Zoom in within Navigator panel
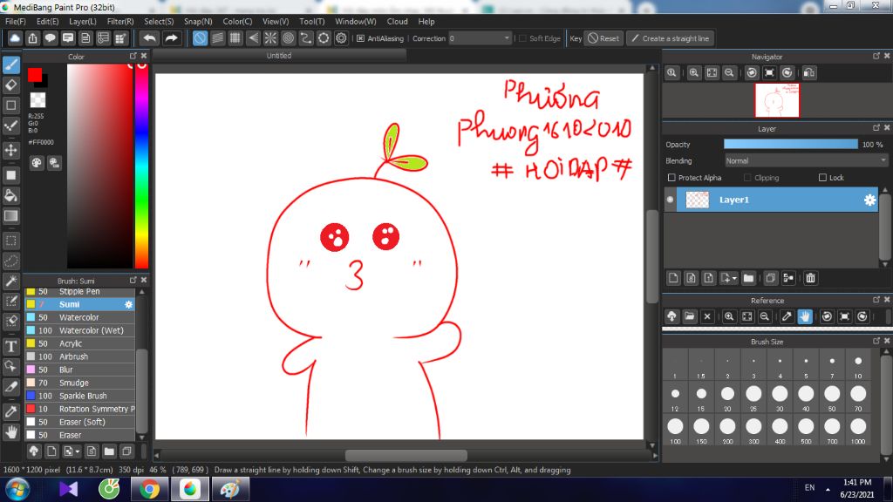Viewport: 893px width, 502px height. point(693,73)
